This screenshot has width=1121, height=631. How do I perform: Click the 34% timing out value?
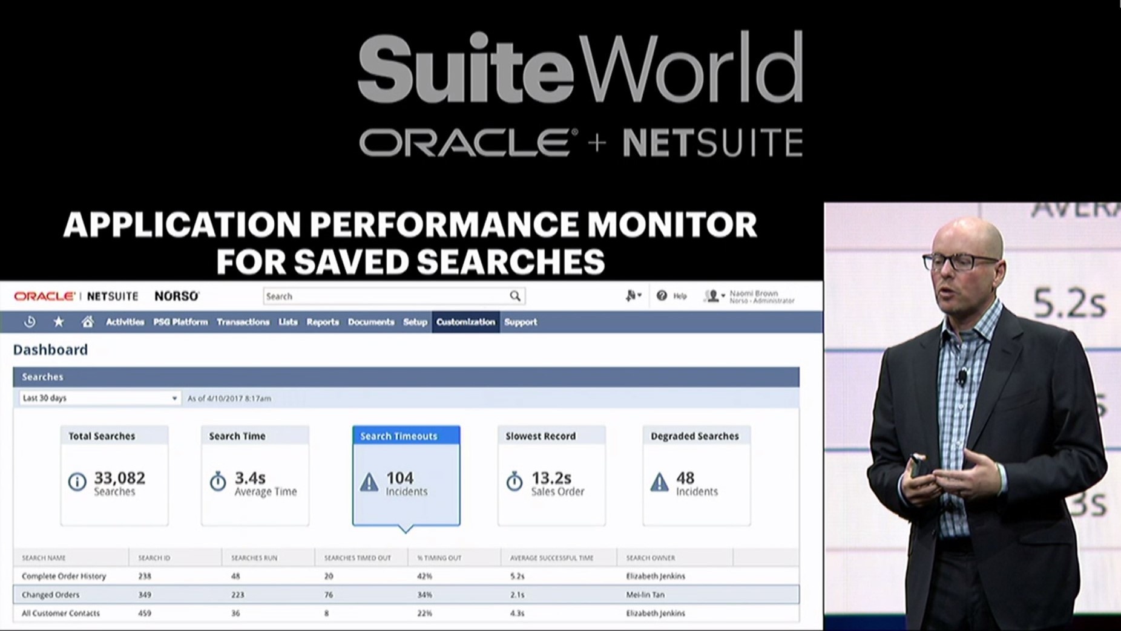click(424, 595)
